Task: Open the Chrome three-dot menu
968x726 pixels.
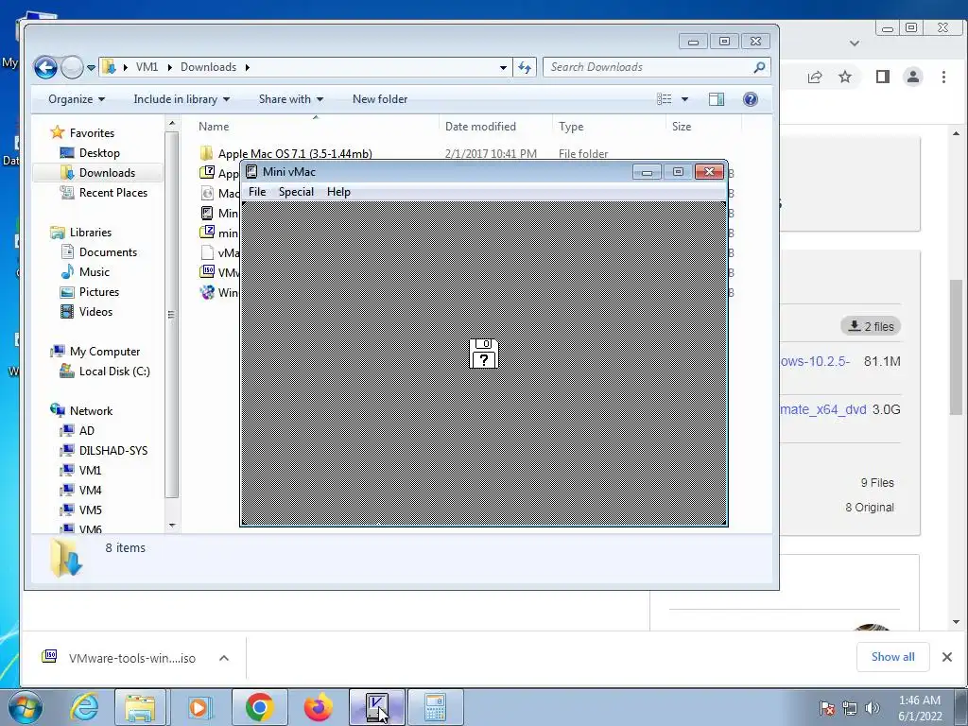Action: point(943,78)
